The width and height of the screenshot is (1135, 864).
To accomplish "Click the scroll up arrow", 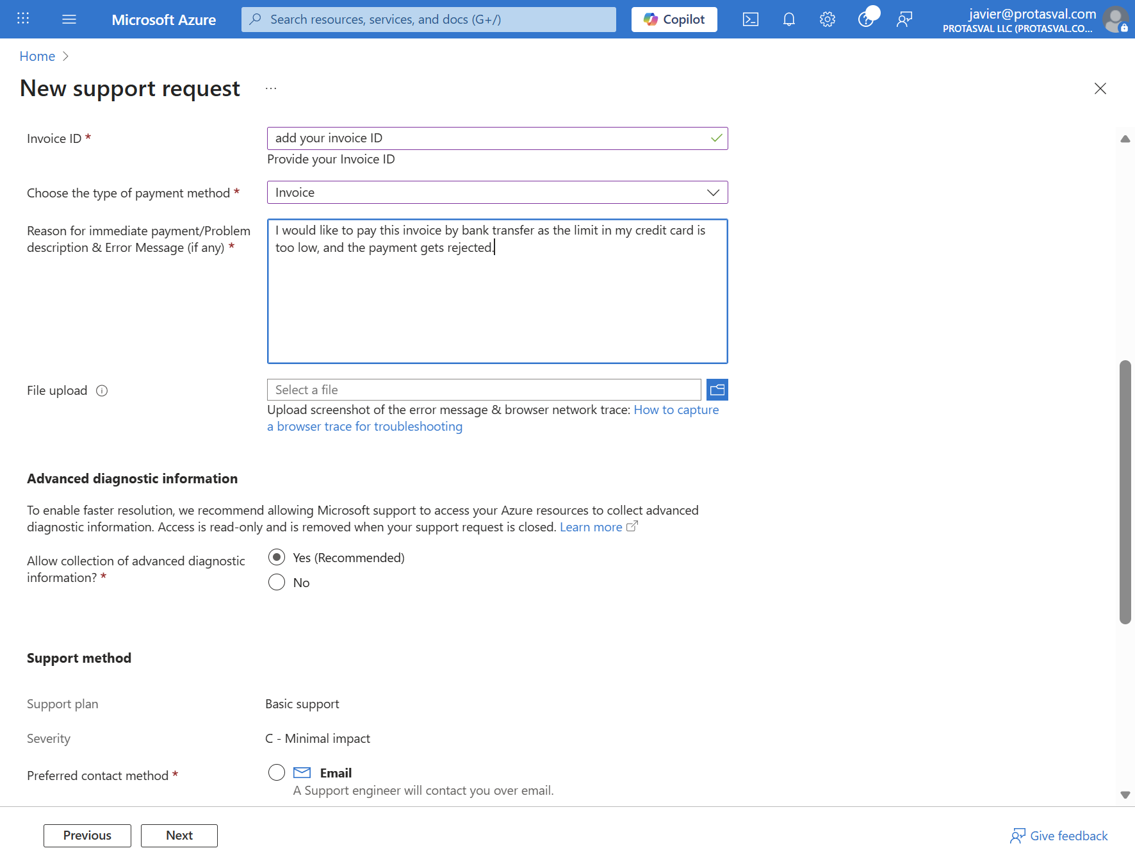I will point(1125,139).
